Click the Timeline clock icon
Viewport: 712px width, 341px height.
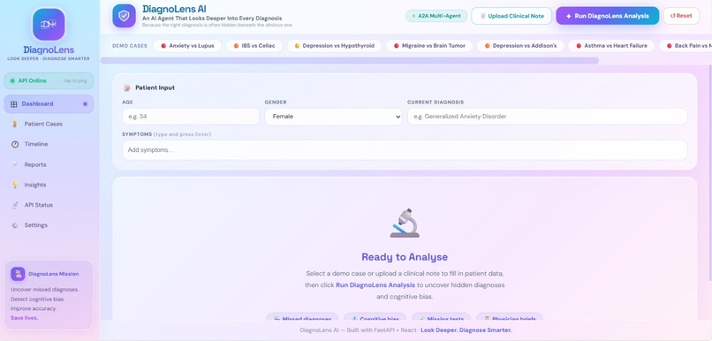(x=15, y=144)
